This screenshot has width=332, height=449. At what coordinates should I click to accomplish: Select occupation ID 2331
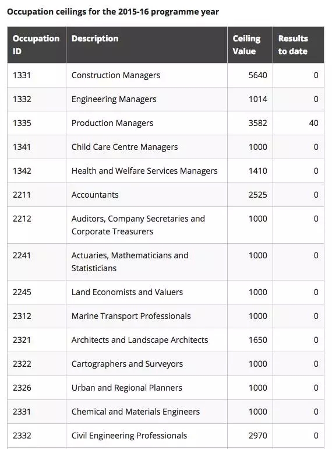click(22, 412)
